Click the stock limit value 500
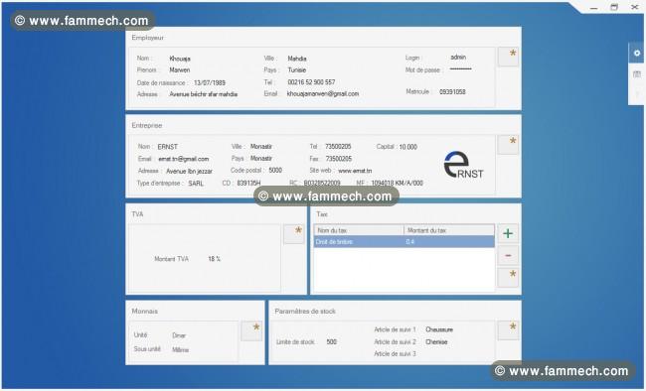This screenshot has height=391, width=646. (x=332, y=342)
